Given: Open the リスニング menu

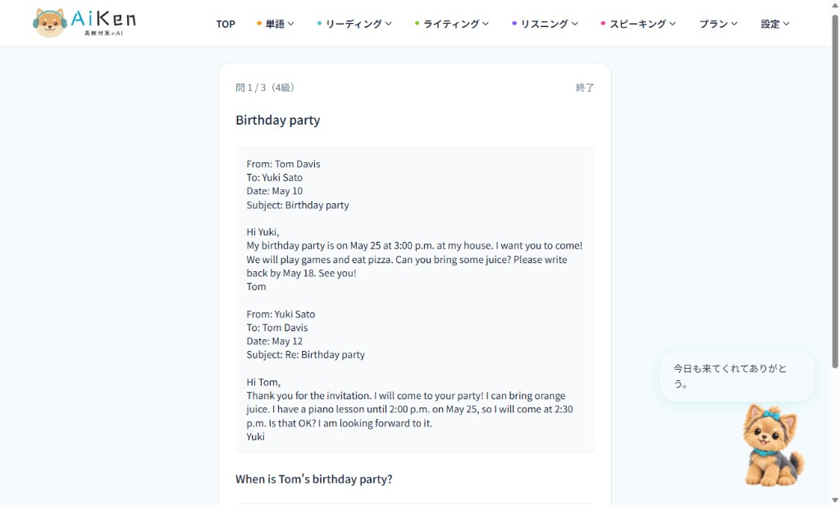Looking at the screenshot, I should [545, 24].
